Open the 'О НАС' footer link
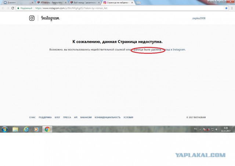This screenshot has height=166, width=235. click(x=32, y=117)
